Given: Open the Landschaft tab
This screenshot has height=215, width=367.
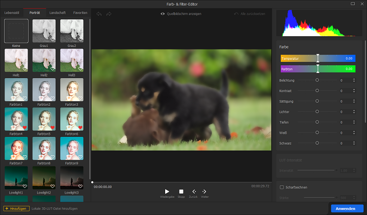Looking at the screenshot, I should tap(57, 13).
